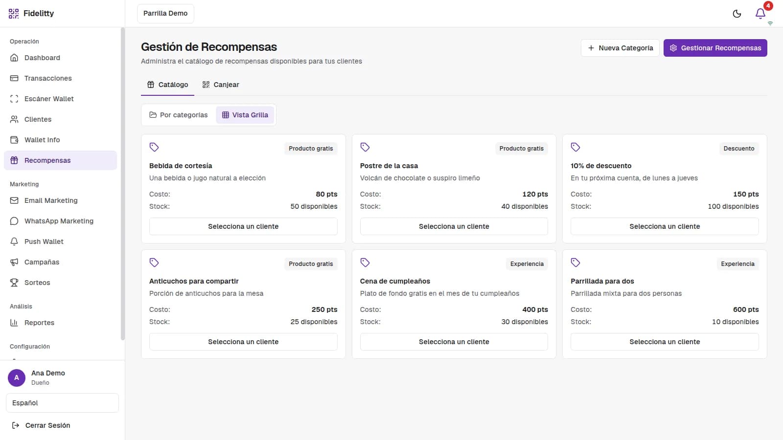783x440 pixels.
Task: Select the Vista Grilla view
Action: pos(245,115)
